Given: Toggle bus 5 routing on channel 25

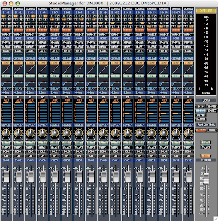Looking at the screenshot, I should pyautogui.click(x=100, y=23).
